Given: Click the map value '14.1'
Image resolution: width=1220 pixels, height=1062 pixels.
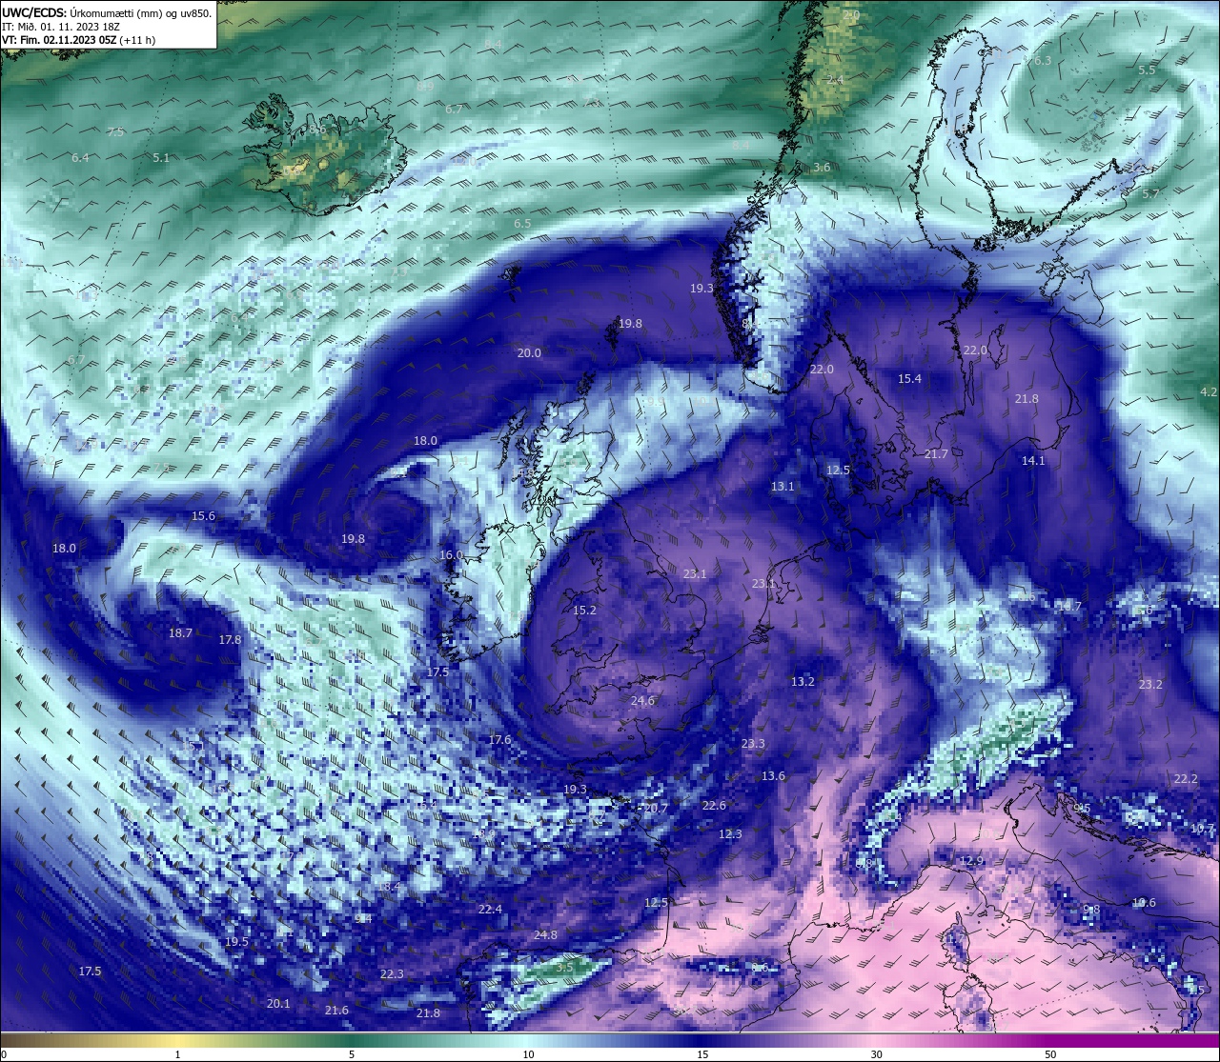Looking at the screenshot, I should (1033, 460).
